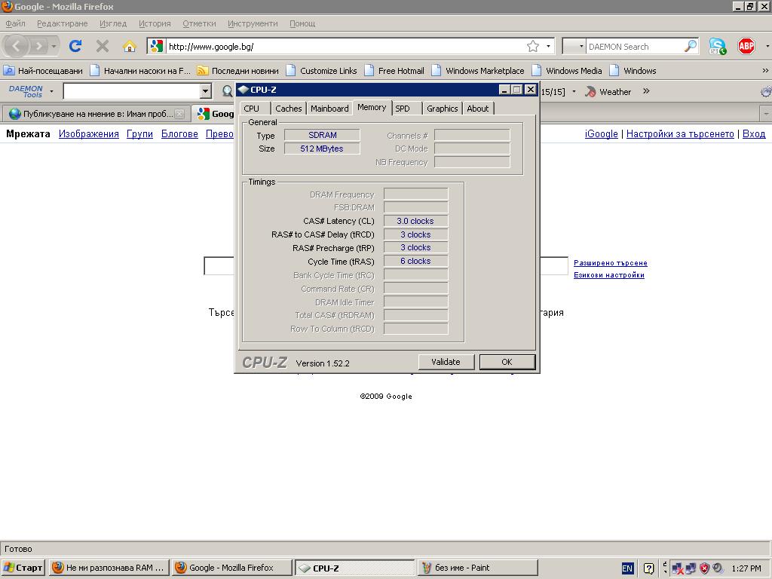Open the Отметки bookmarks menu
Viewport: 772px width, 579px height.
pos(199,23)
